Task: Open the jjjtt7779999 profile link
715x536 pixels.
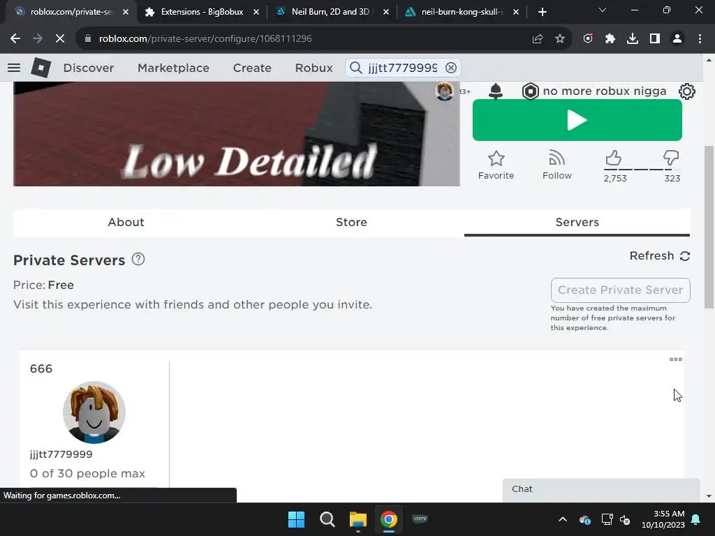Action: coord(61,454)
